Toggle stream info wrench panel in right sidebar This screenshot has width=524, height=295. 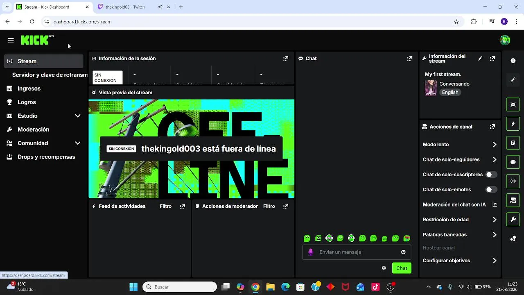(x=513, y=220)
